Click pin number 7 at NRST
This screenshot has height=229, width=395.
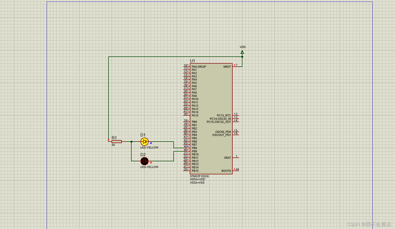pyautogui.click(x=236, y=65)
